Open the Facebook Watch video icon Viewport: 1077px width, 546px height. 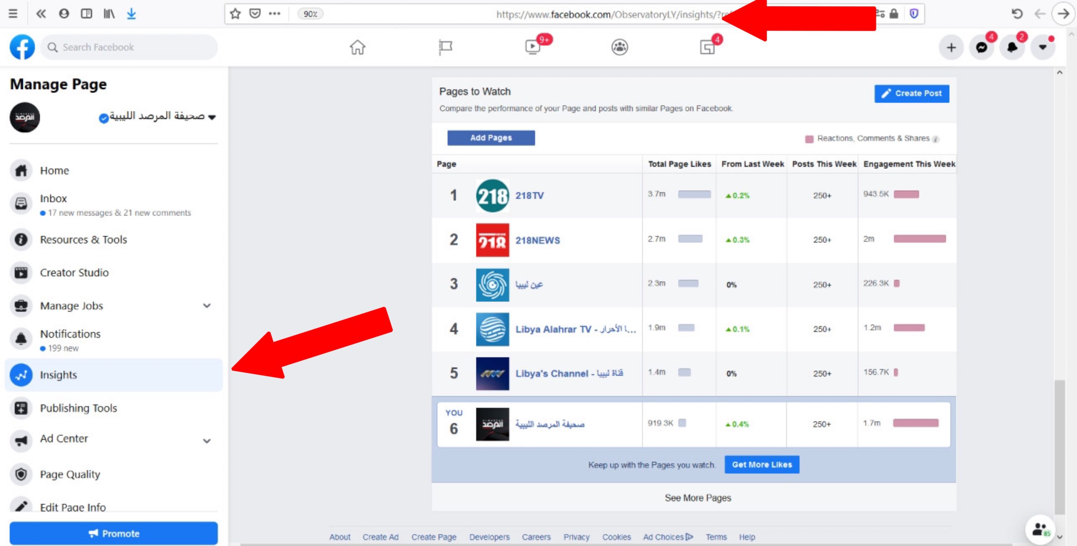click(533, 47)
